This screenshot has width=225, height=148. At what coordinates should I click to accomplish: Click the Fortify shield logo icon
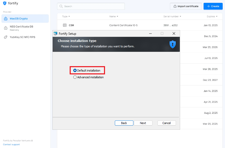tap(5, 3)
